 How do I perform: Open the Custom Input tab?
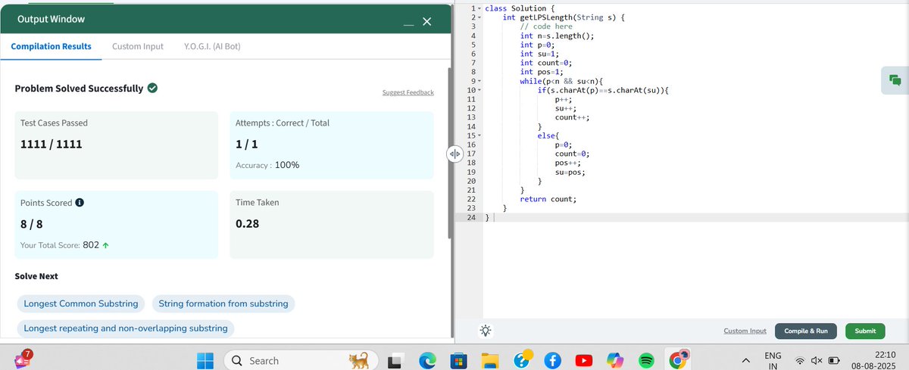(x=138, y=47)
